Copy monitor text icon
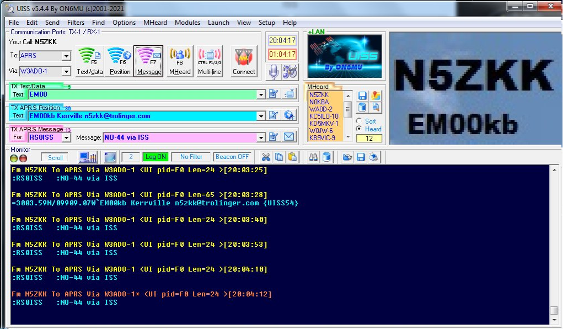The image size is (563, 329). pos(279,157)
